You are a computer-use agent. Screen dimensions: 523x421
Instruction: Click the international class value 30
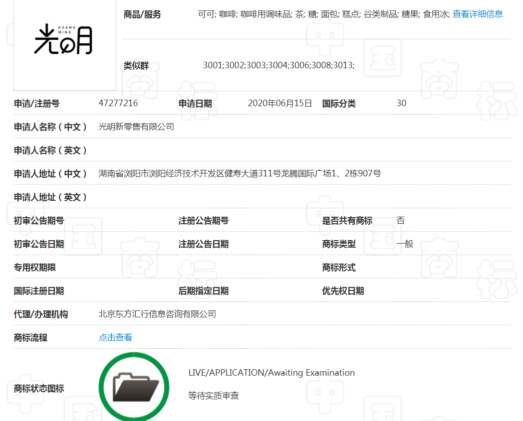point(401,104)
